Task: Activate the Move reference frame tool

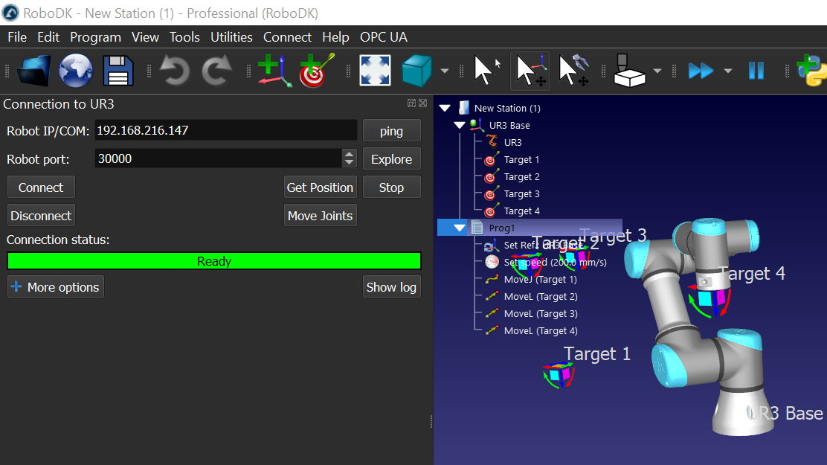Action: [x=530, y=71]
